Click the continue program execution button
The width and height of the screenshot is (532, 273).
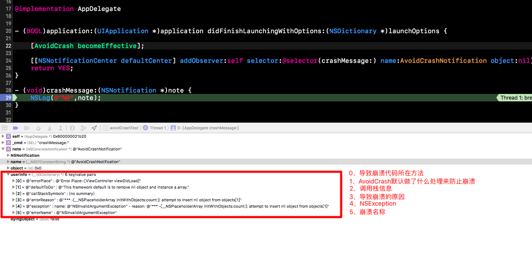point(27,128)
